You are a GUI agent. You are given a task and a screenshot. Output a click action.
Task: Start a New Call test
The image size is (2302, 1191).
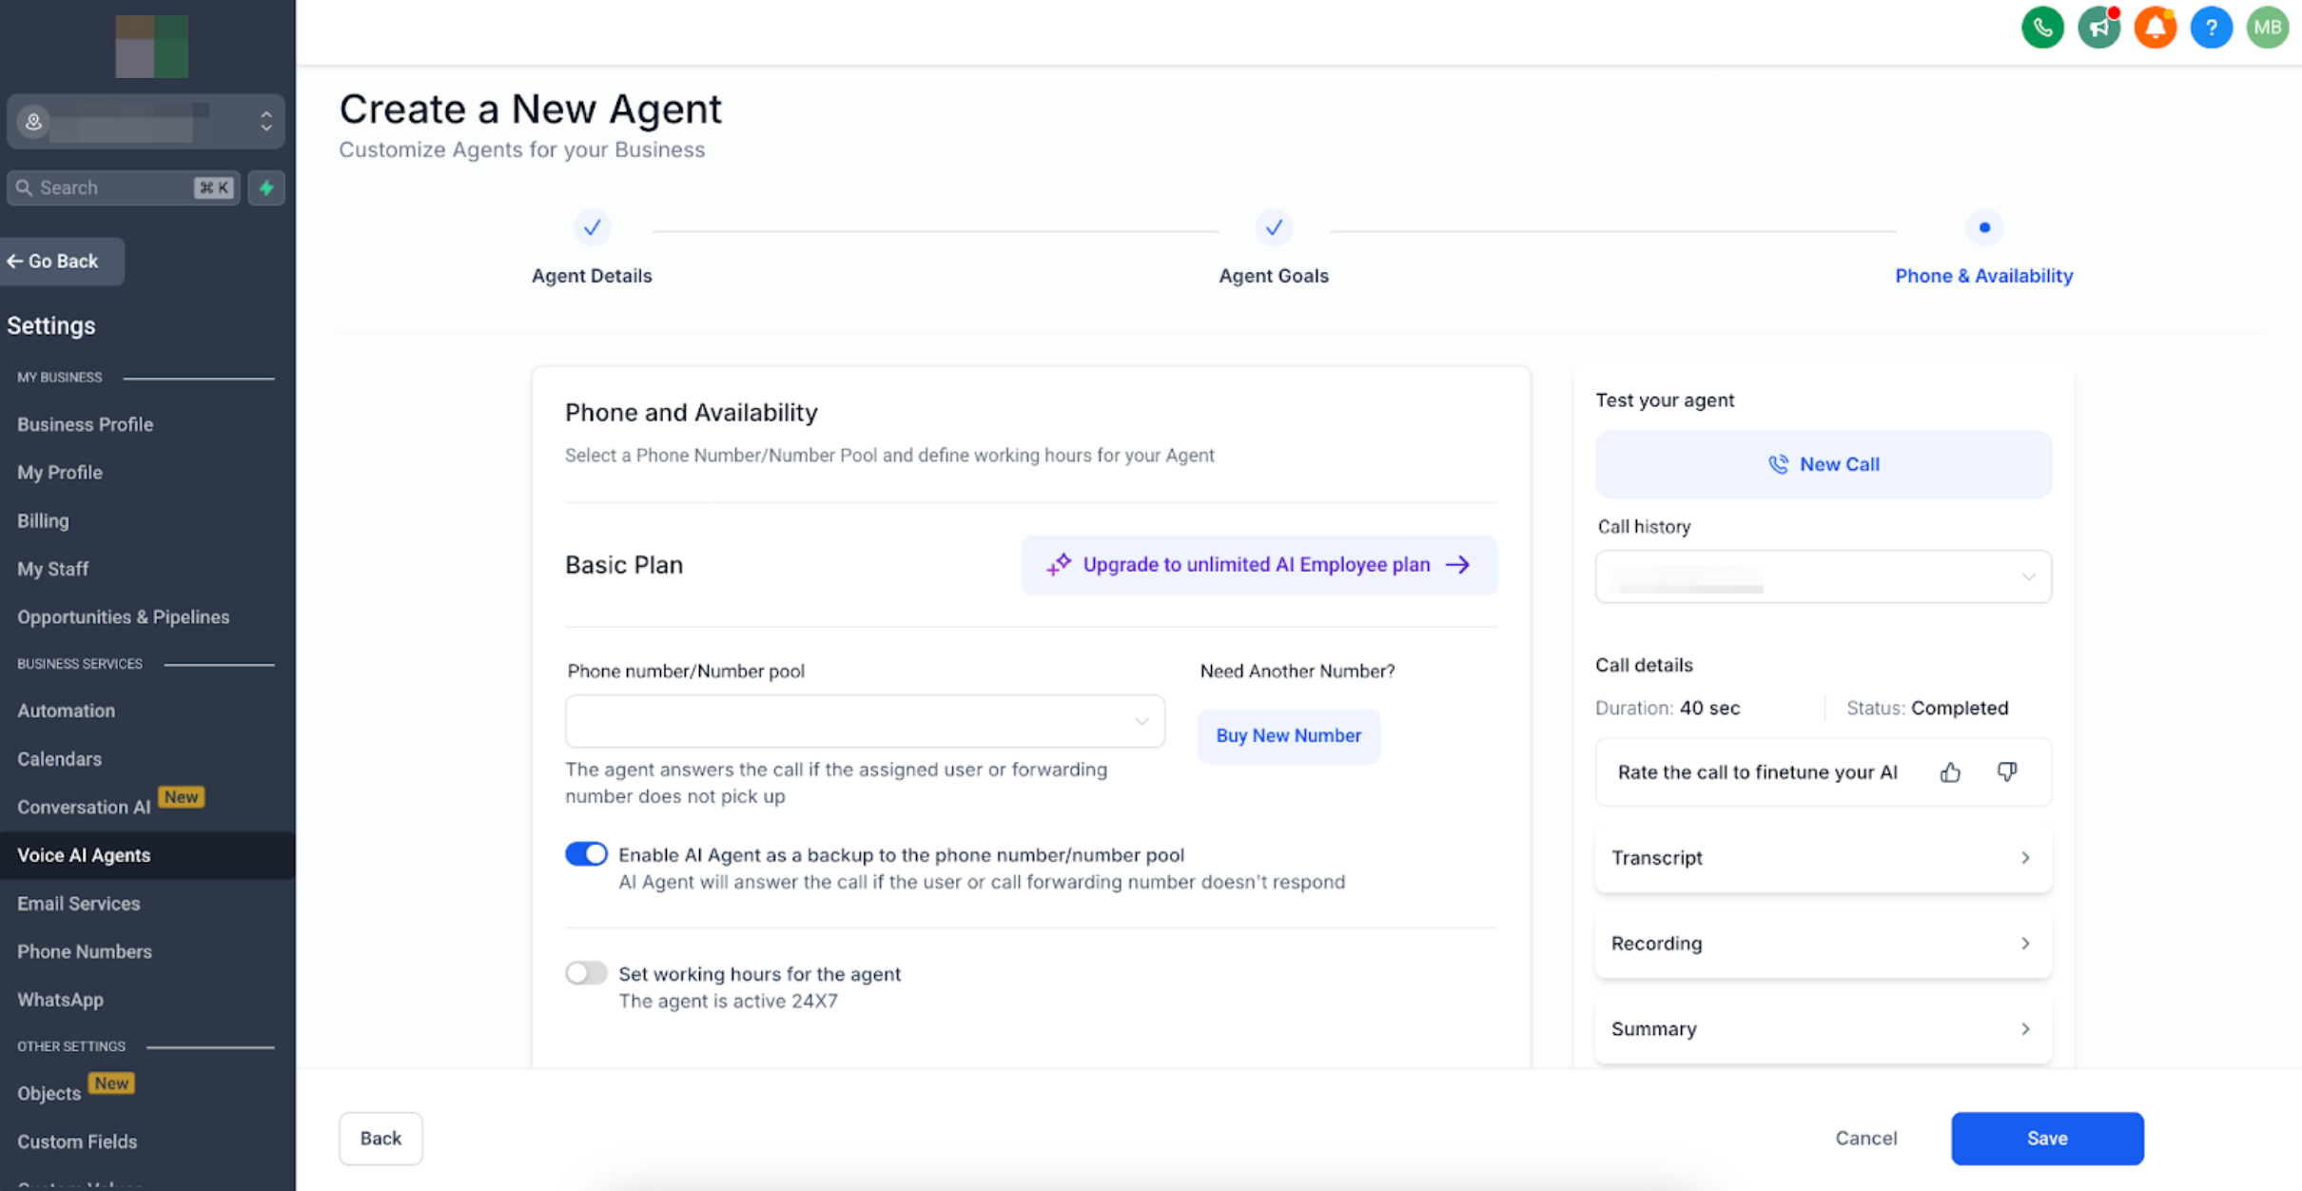(1822, 464)
